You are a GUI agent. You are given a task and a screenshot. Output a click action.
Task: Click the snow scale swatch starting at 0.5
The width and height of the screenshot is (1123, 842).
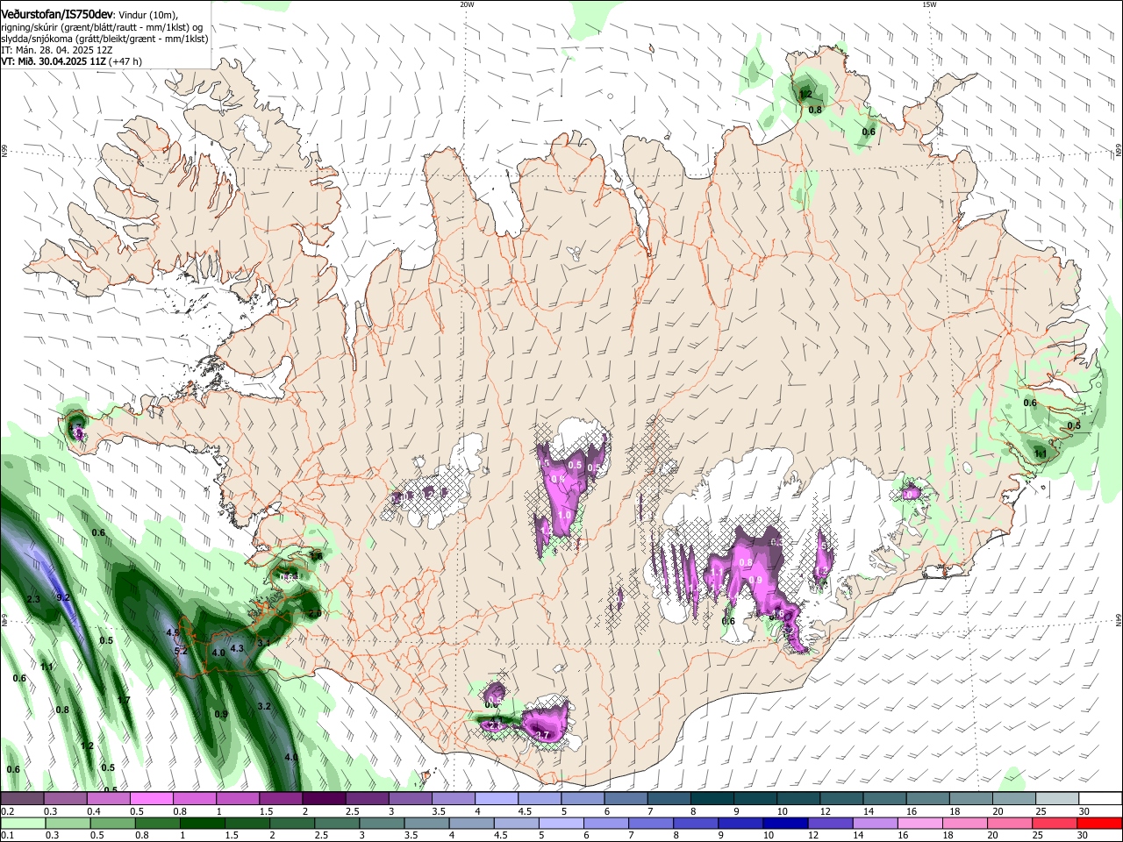pos(151,799)
